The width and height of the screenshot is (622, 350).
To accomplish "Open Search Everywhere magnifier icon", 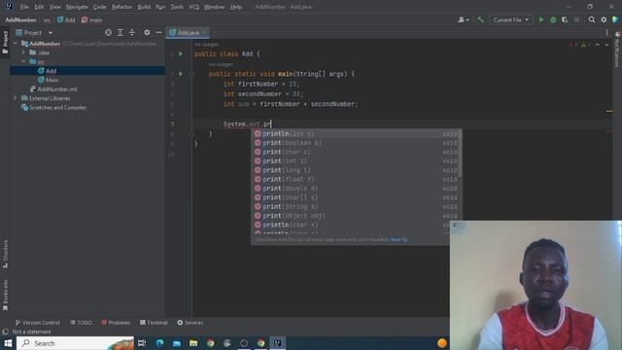I will [x=592, y=19].
